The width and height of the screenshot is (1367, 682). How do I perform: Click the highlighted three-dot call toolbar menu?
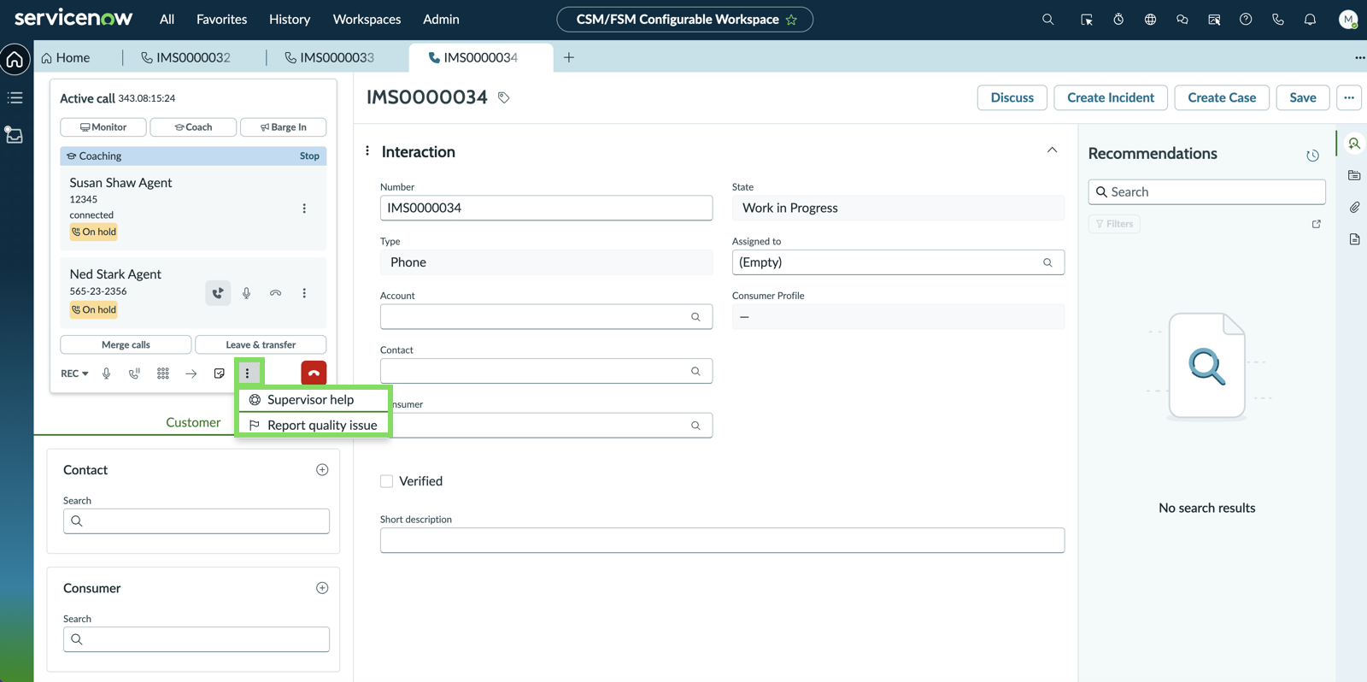[248, 373]
